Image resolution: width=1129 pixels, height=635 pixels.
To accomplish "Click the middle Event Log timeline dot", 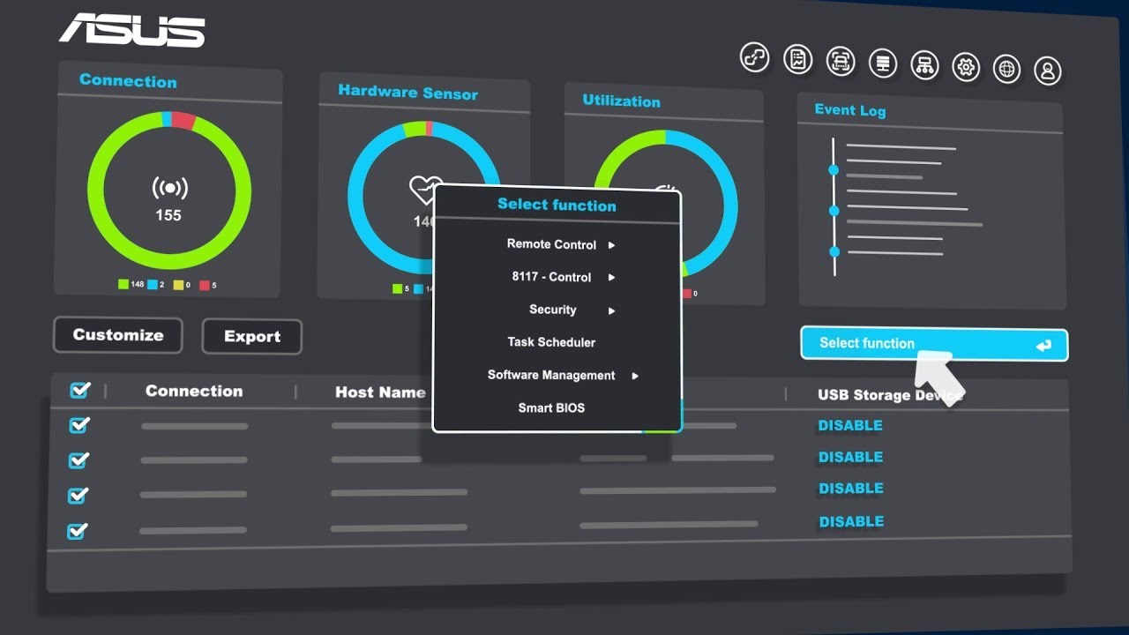I will [834, 210].
